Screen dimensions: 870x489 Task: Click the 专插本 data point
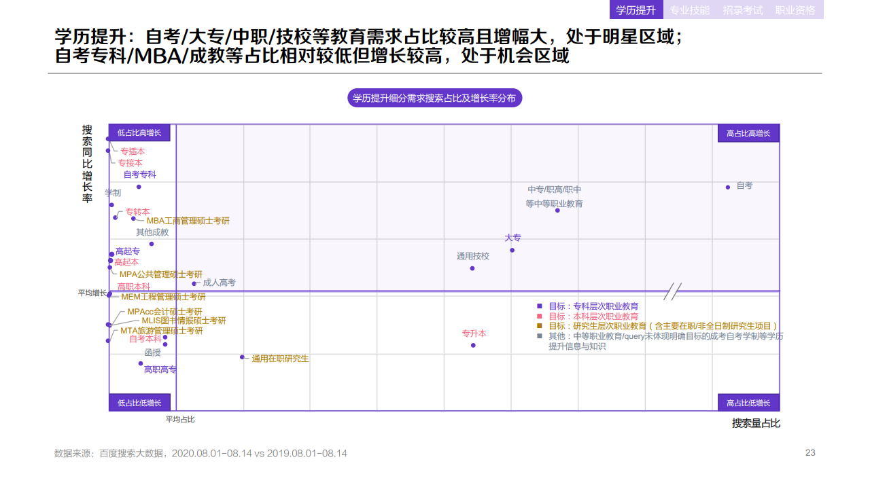point(109,149)
